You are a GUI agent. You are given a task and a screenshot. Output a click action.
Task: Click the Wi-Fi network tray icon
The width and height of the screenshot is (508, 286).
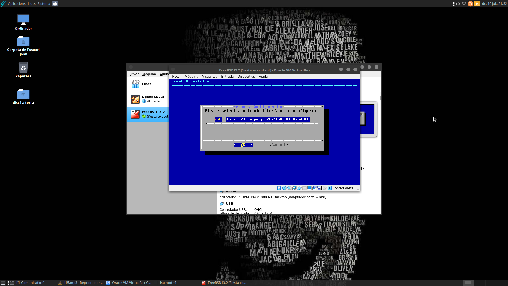click(464, 4)
